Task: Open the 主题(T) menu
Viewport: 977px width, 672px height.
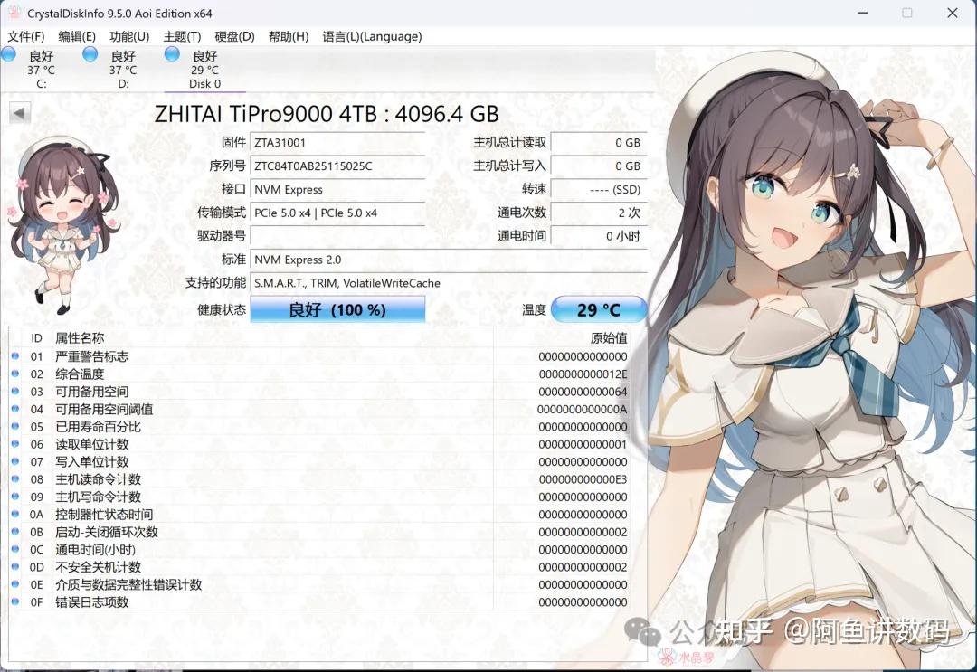Action: coord(180,36)
